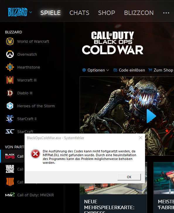This screenshot has width=174, height=213.
Task: Click OK in the Systemfehler dialog
Action: point(129,177)
